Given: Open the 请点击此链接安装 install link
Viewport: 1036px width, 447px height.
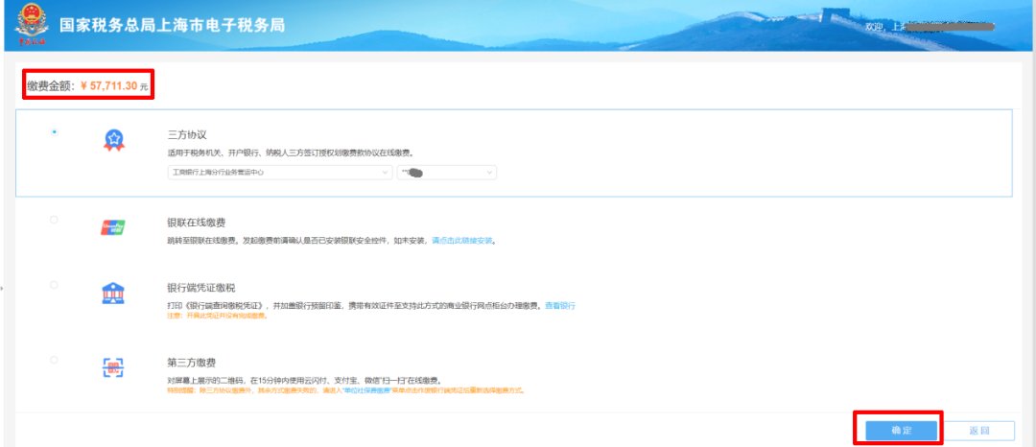Looking at the screenshot, I should pos(462,241).
